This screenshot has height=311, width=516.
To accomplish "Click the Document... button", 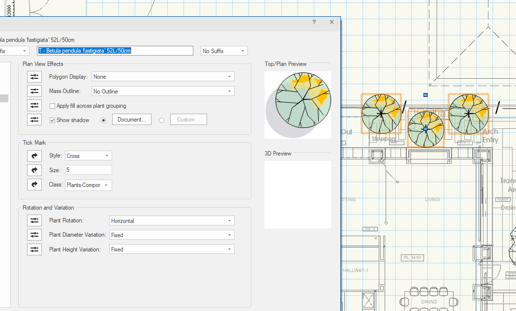I will pos(131,120).
